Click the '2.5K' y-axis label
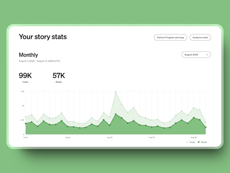230x173 pixels. tap(22, 120)
